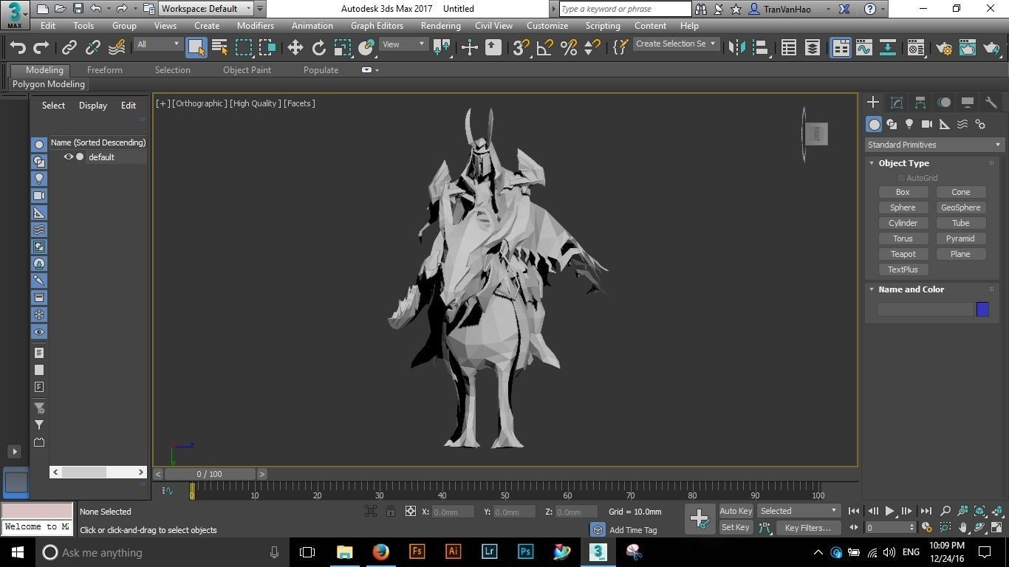Open Photoshop from the taskbar
The height and width of the screenshot is (567, 1009).
[526, 552]
